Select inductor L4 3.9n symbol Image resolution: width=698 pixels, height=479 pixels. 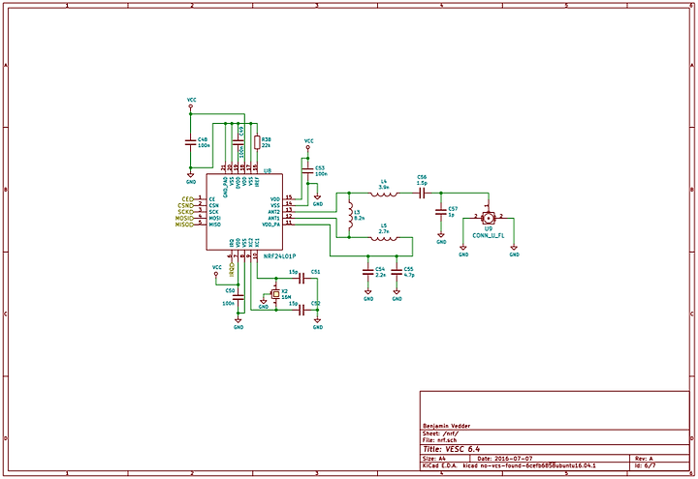[384, 194]
